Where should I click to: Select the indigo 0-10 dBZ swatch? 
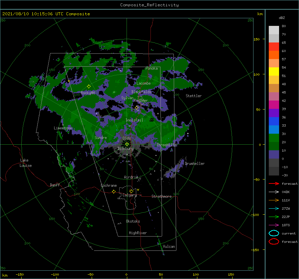pos(274,155)
